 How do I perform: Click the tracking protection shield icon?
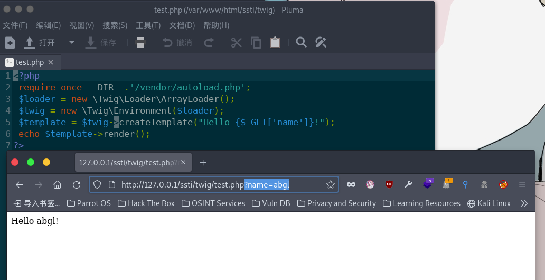pyautogui.click(x=97, y=184)
